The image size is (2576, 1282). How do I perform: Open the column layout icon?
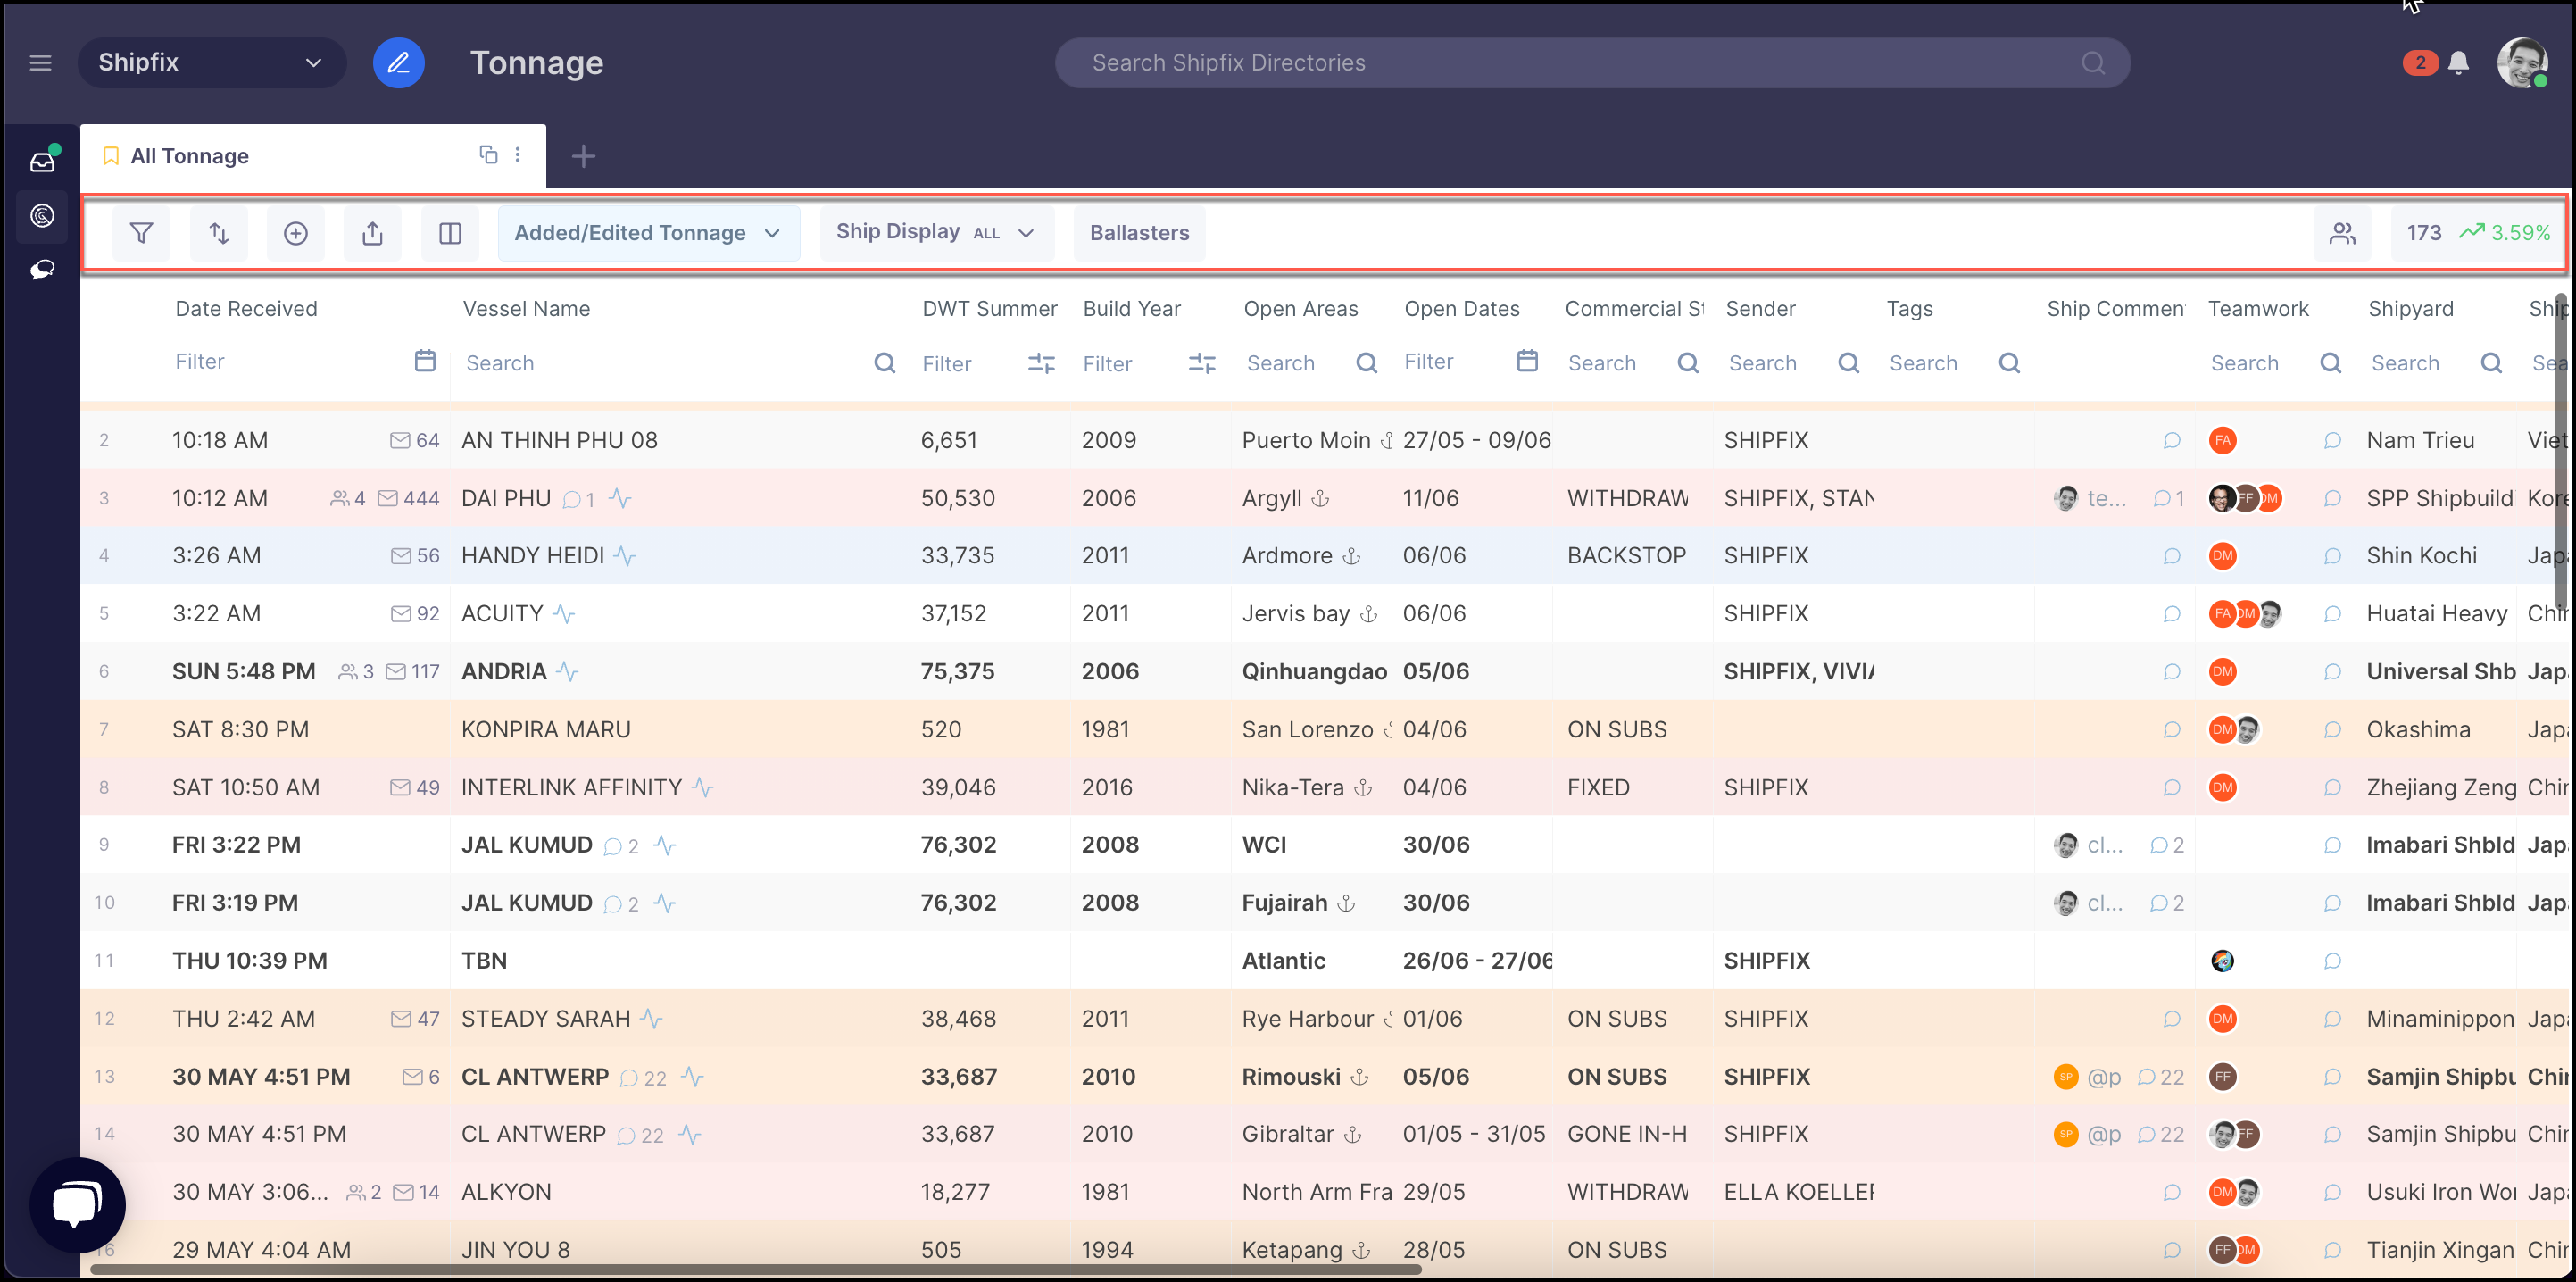[450, 233]
